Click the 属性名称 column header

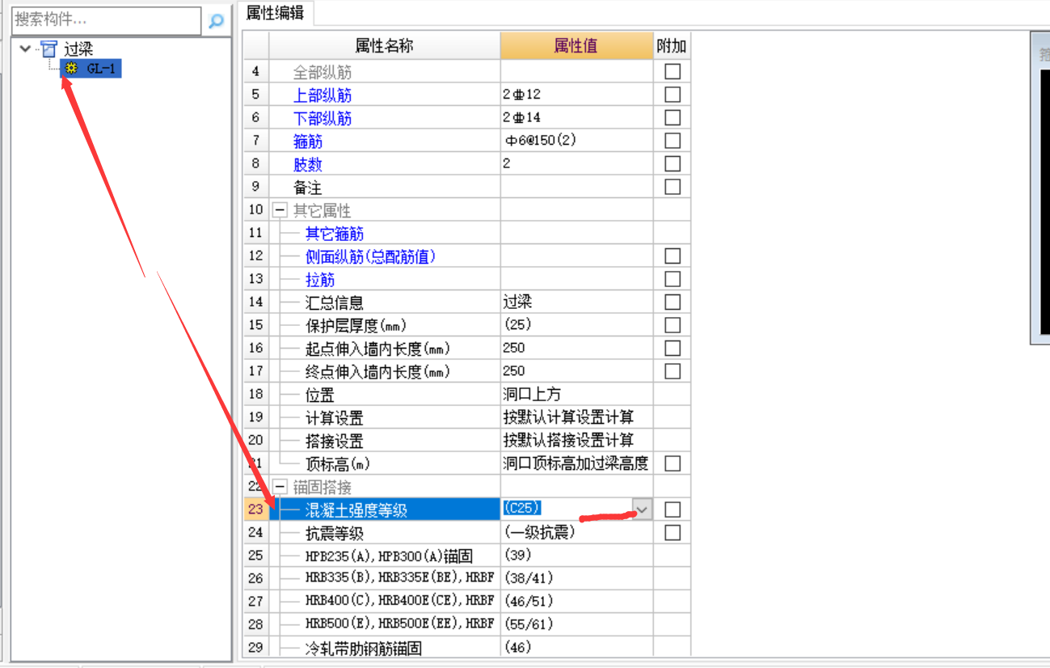pyautogui.click(x=384, y=46)
